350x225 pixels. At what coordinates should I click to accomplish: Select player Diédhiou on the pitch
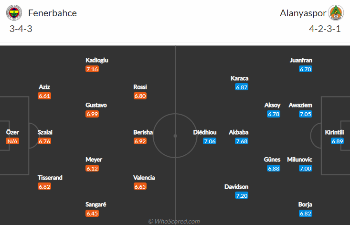pyautogui.click(x=204, y=132)
